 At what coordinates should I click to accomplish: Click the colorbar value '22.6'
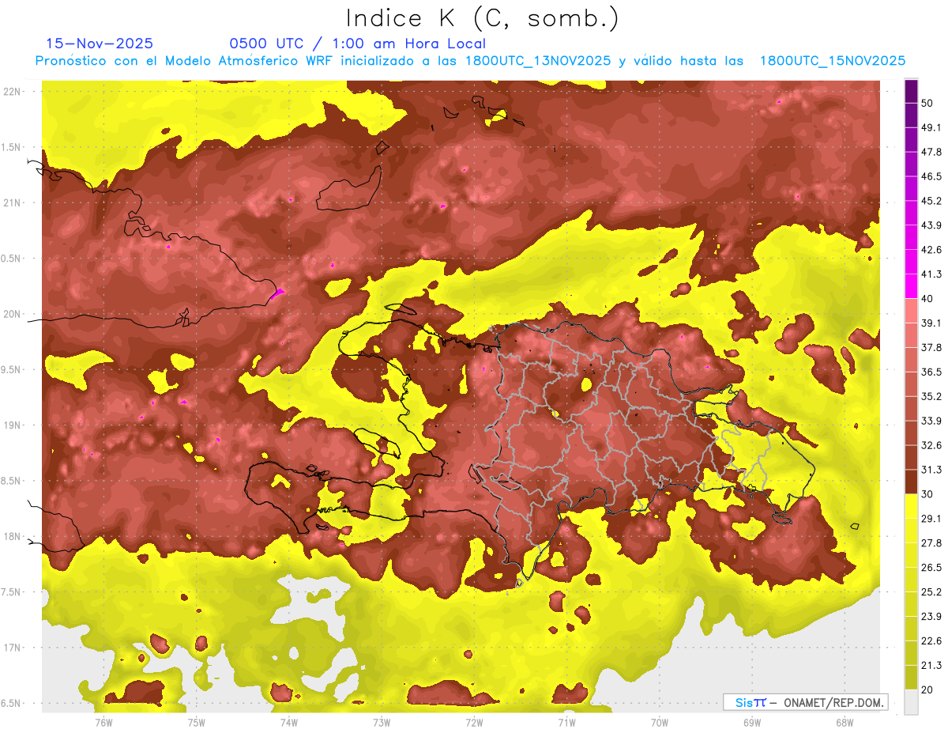932,641
